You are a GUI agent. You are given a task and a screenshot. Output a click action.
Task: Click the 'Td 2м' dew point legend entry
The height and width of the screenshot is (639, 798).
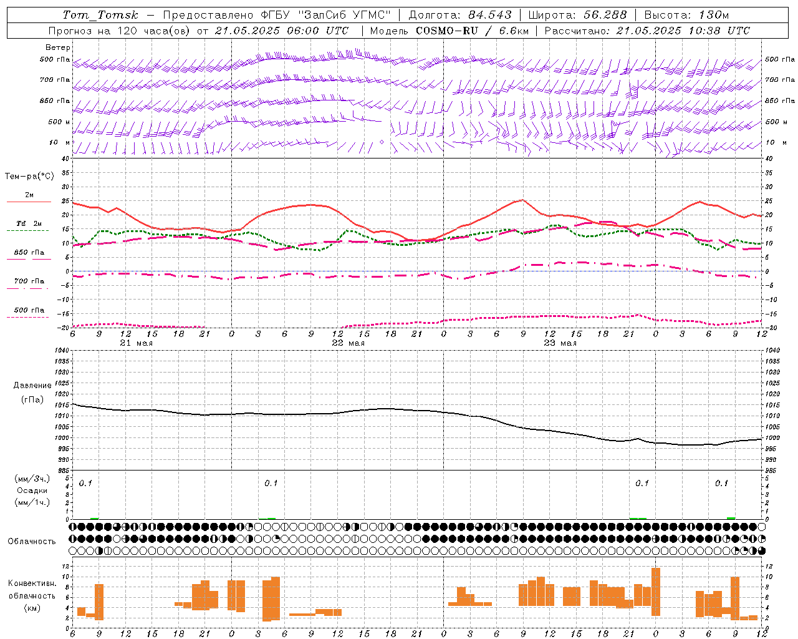click(29, 223)
